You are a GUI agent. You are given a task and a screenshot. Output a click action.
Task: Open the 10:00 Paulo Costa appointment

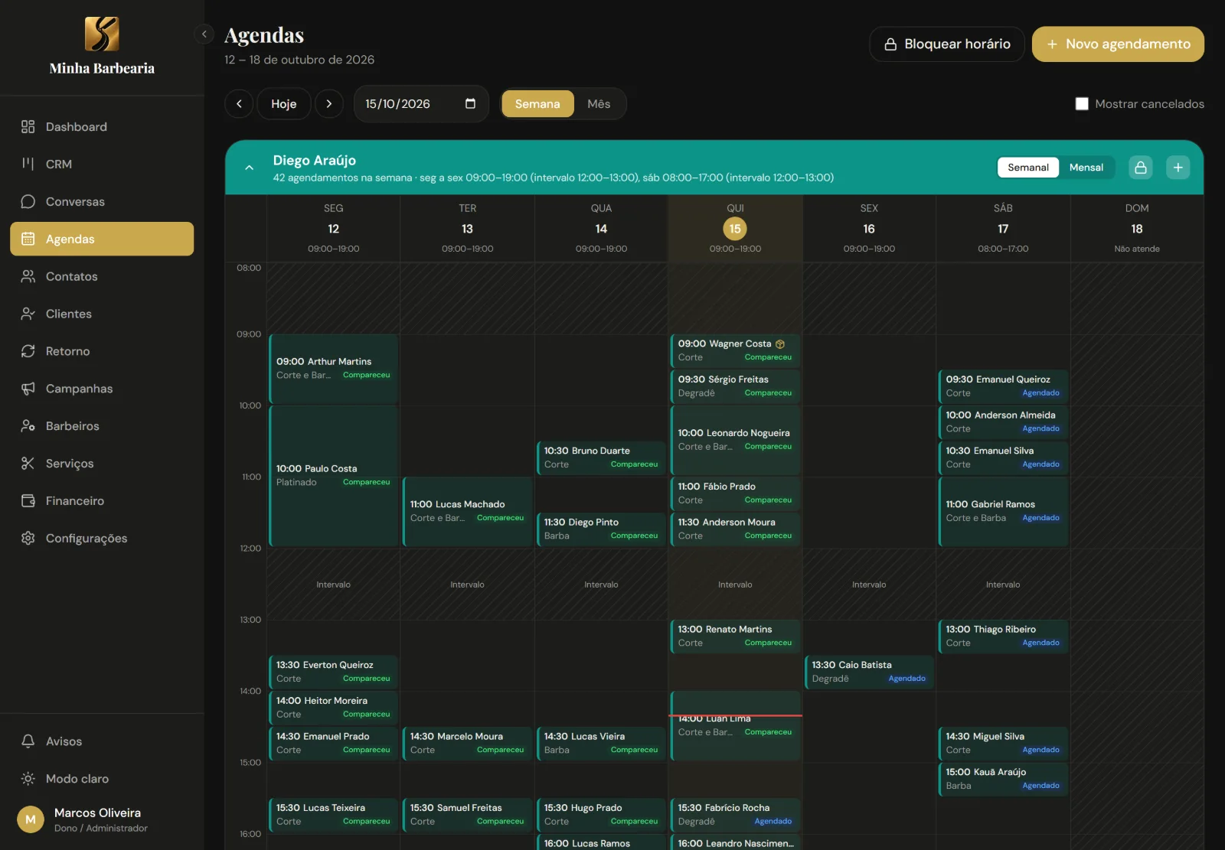333,476
